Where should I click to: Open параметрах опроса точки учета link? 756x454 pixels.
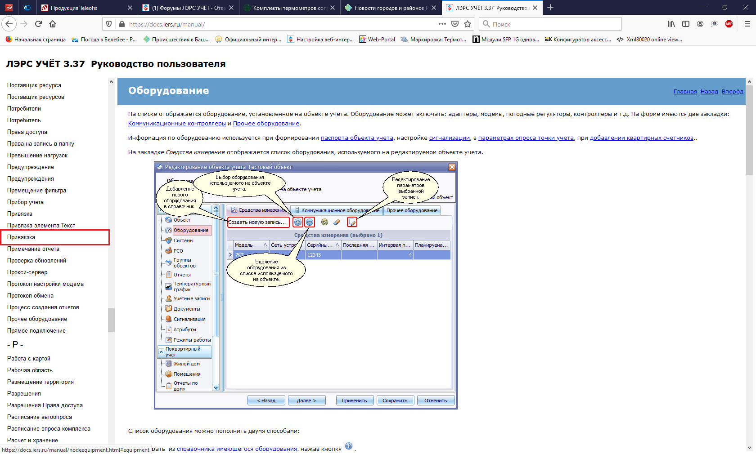[x=526, y=138]
